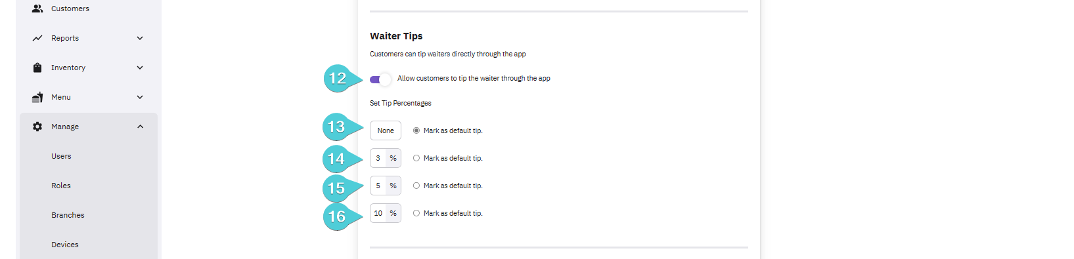The image size is (1074, 259).
Task: Open Roles under Manage
Action: (61, 186)
